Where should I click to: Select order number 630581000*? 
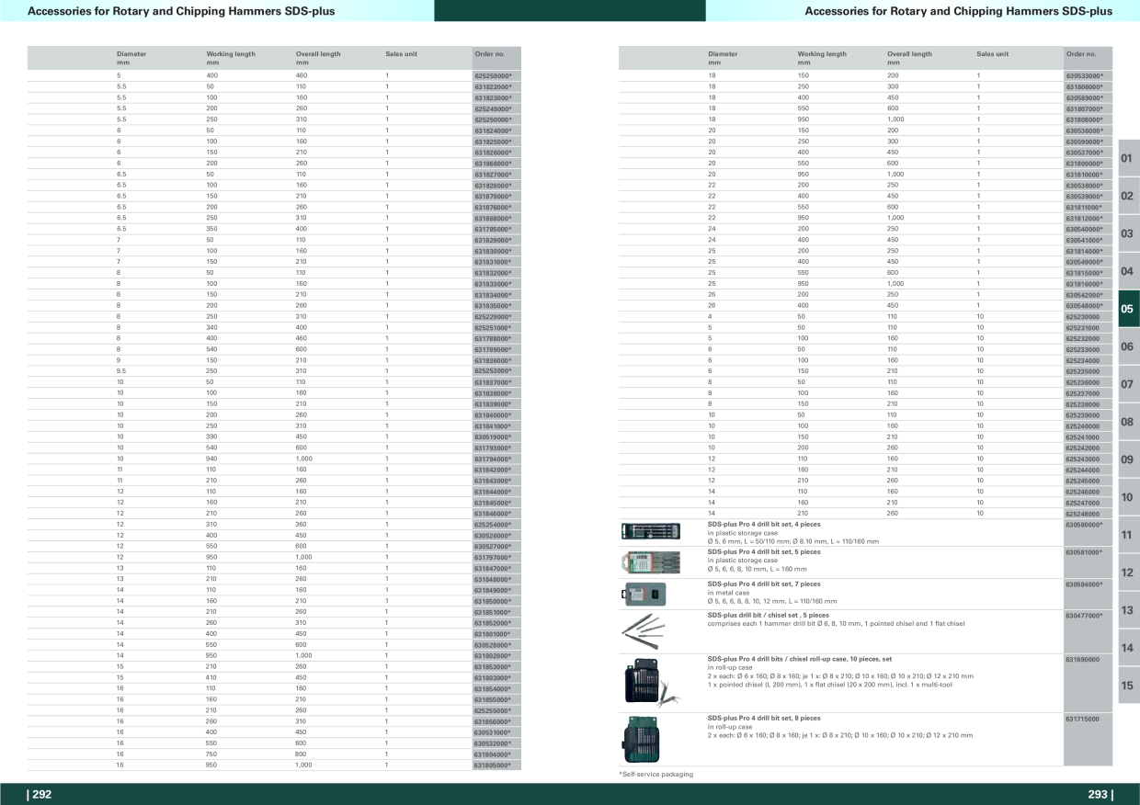click(1084, 552)
